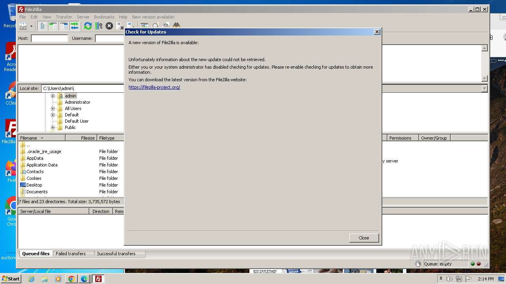
Task: Toggle remote directory tree display
Action: pos(64,26)
